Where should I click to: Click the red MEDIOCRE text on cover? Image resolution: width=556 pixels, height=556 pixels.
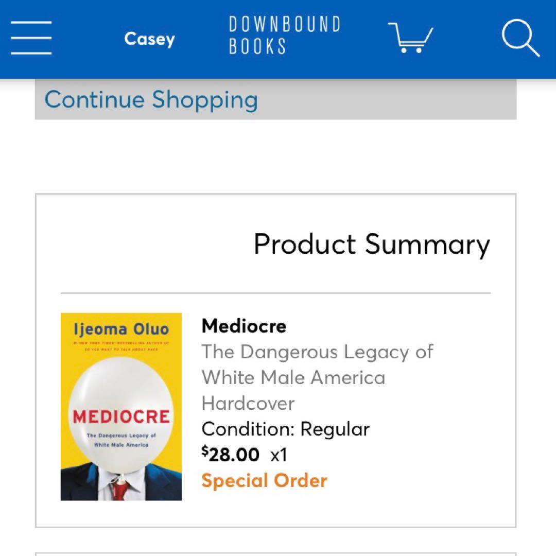click(121, 416)
